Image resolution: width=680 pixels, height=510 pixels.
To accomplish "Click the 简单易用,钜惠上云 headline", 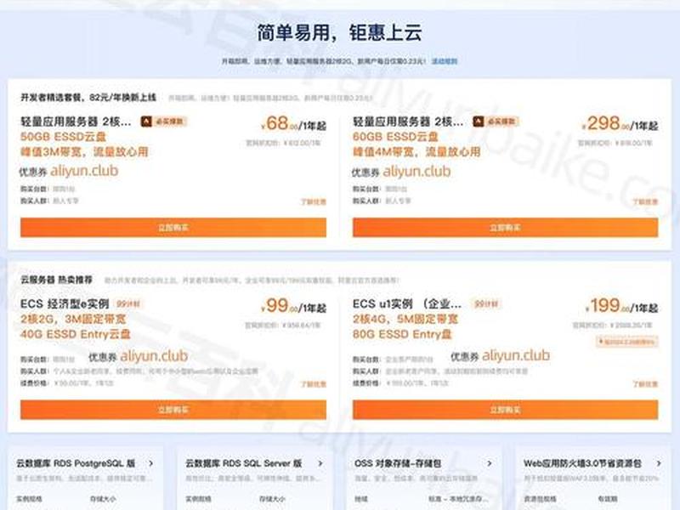I will (x=339, y=33).
